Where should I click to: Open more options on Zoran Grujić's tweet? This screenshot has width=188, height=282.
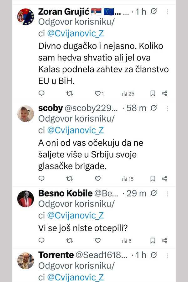(x=167, y=12)
